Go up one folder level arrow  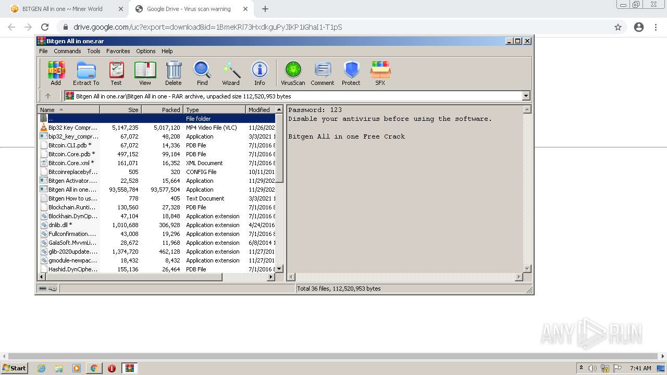pyautogui.click(x=48, y=96)
